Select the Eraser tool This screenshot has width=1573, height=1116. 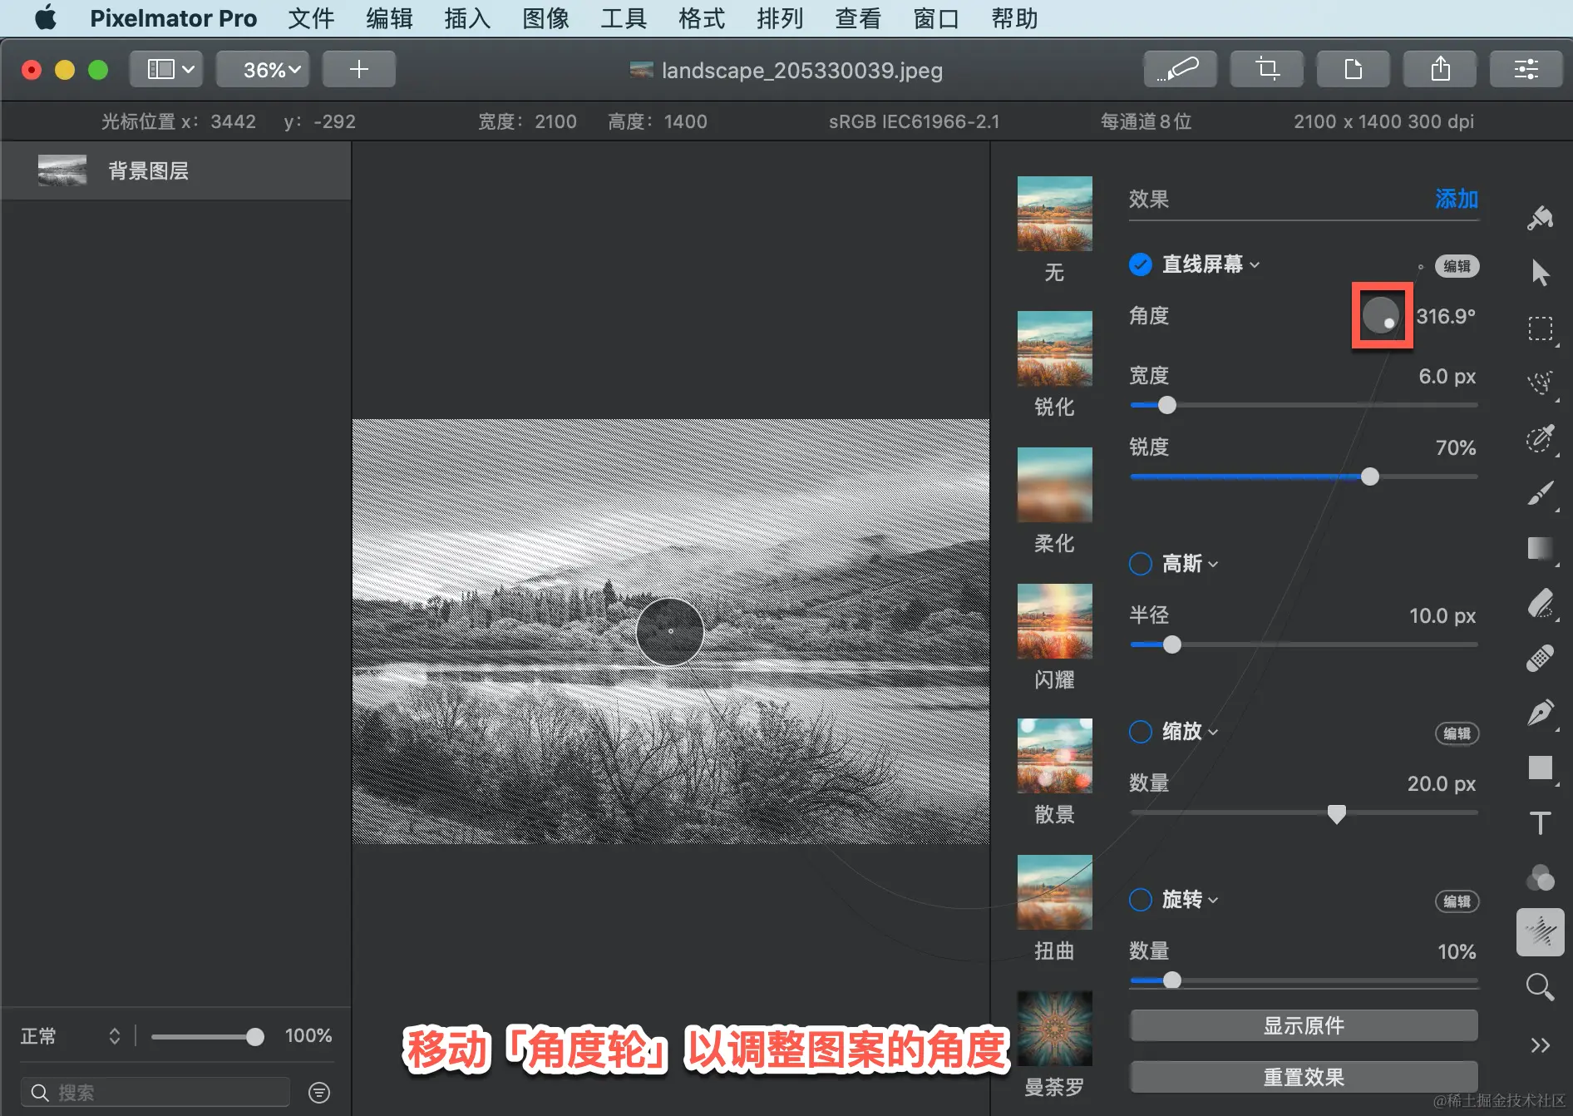pyautogui.click(x=1540, y=603)
